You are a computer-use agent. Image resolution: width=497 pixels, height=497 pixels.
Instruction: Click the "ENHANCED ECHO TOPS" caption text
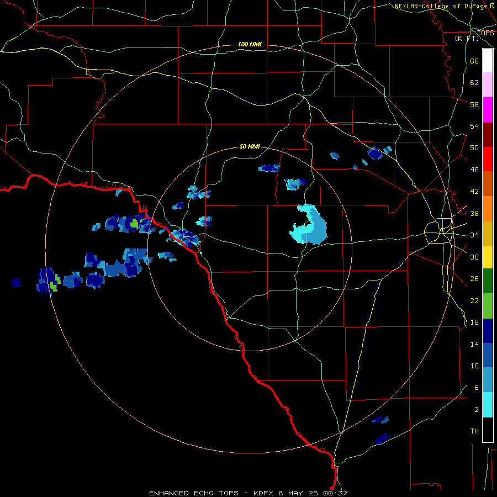194,493
